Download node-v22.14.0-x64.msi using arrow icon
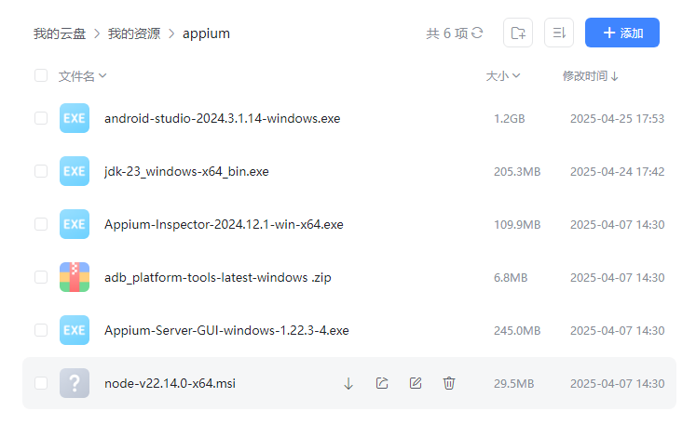The height and width of the screenshot is (424, 696). tap(348, 383)
